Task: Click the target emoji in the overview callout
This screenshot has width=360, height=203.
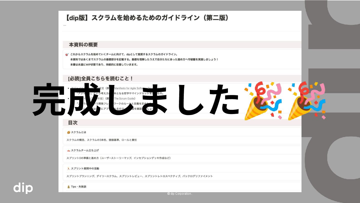Action: coord(67,54)
